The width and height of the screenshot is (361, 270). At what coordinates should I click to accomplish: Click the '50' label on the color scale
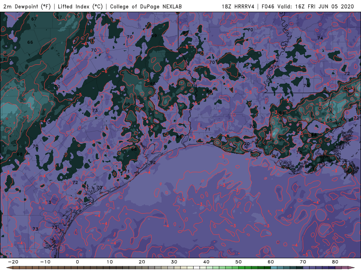pyautogui.click(x=239, y=262)
